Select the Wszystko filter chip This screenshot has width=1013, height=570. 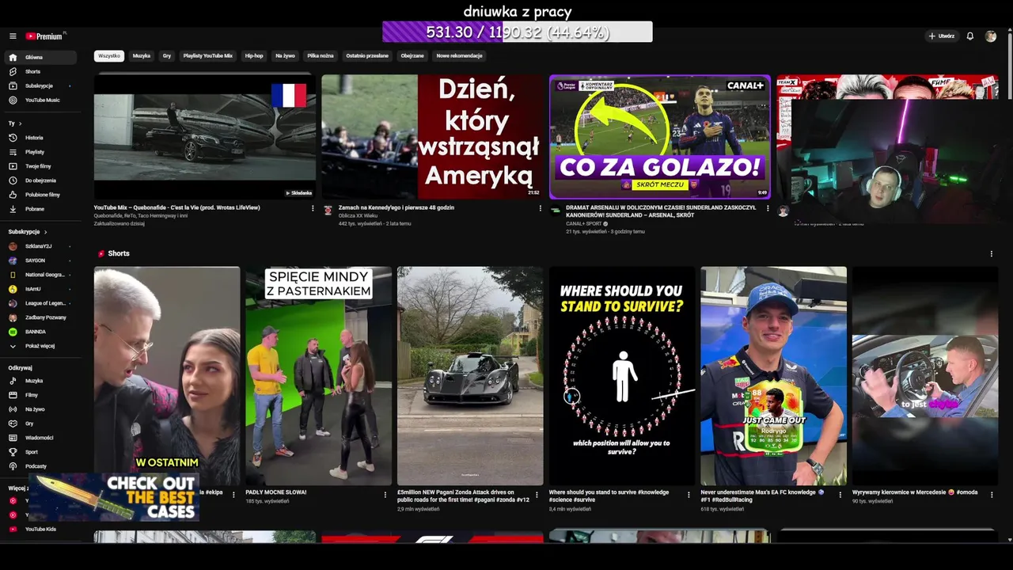(x=109, y=56)
